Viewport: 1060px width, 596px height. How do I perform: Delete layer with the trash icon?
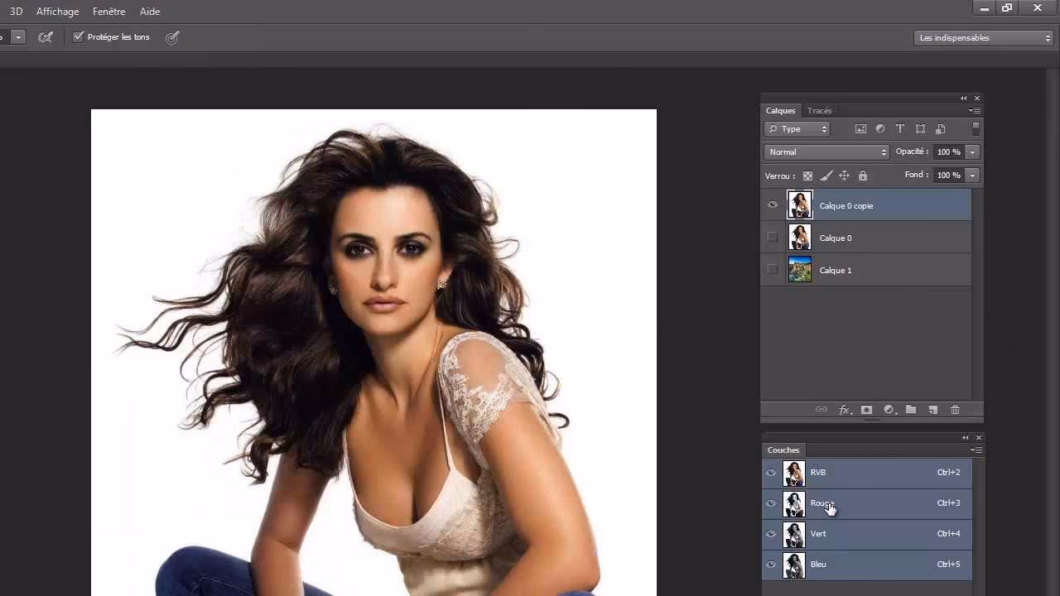(x=955, y=409)
